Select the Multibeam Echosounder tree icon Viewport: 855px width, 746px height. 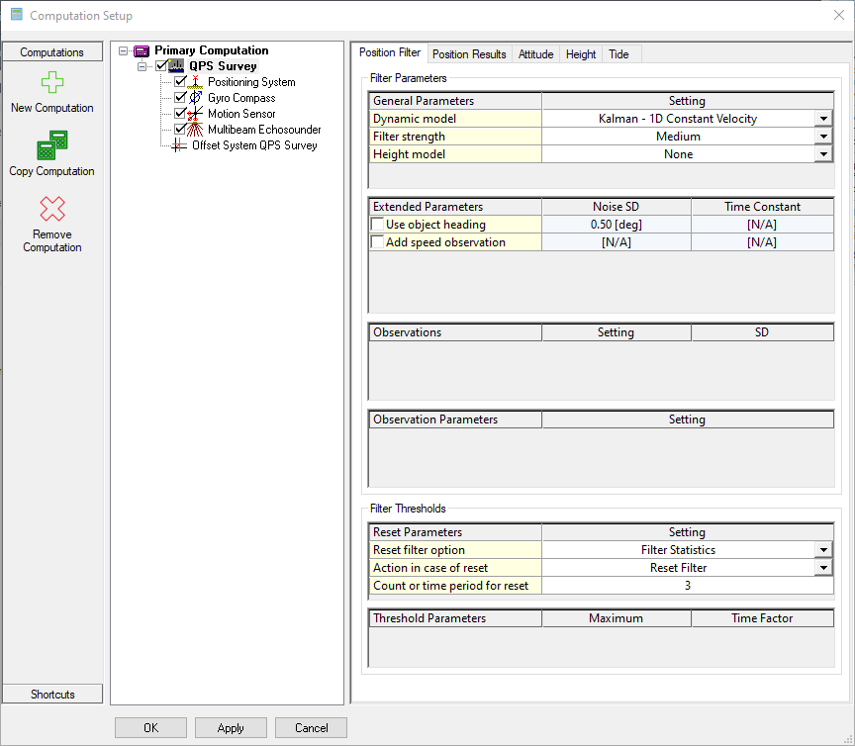coord(196,130)
